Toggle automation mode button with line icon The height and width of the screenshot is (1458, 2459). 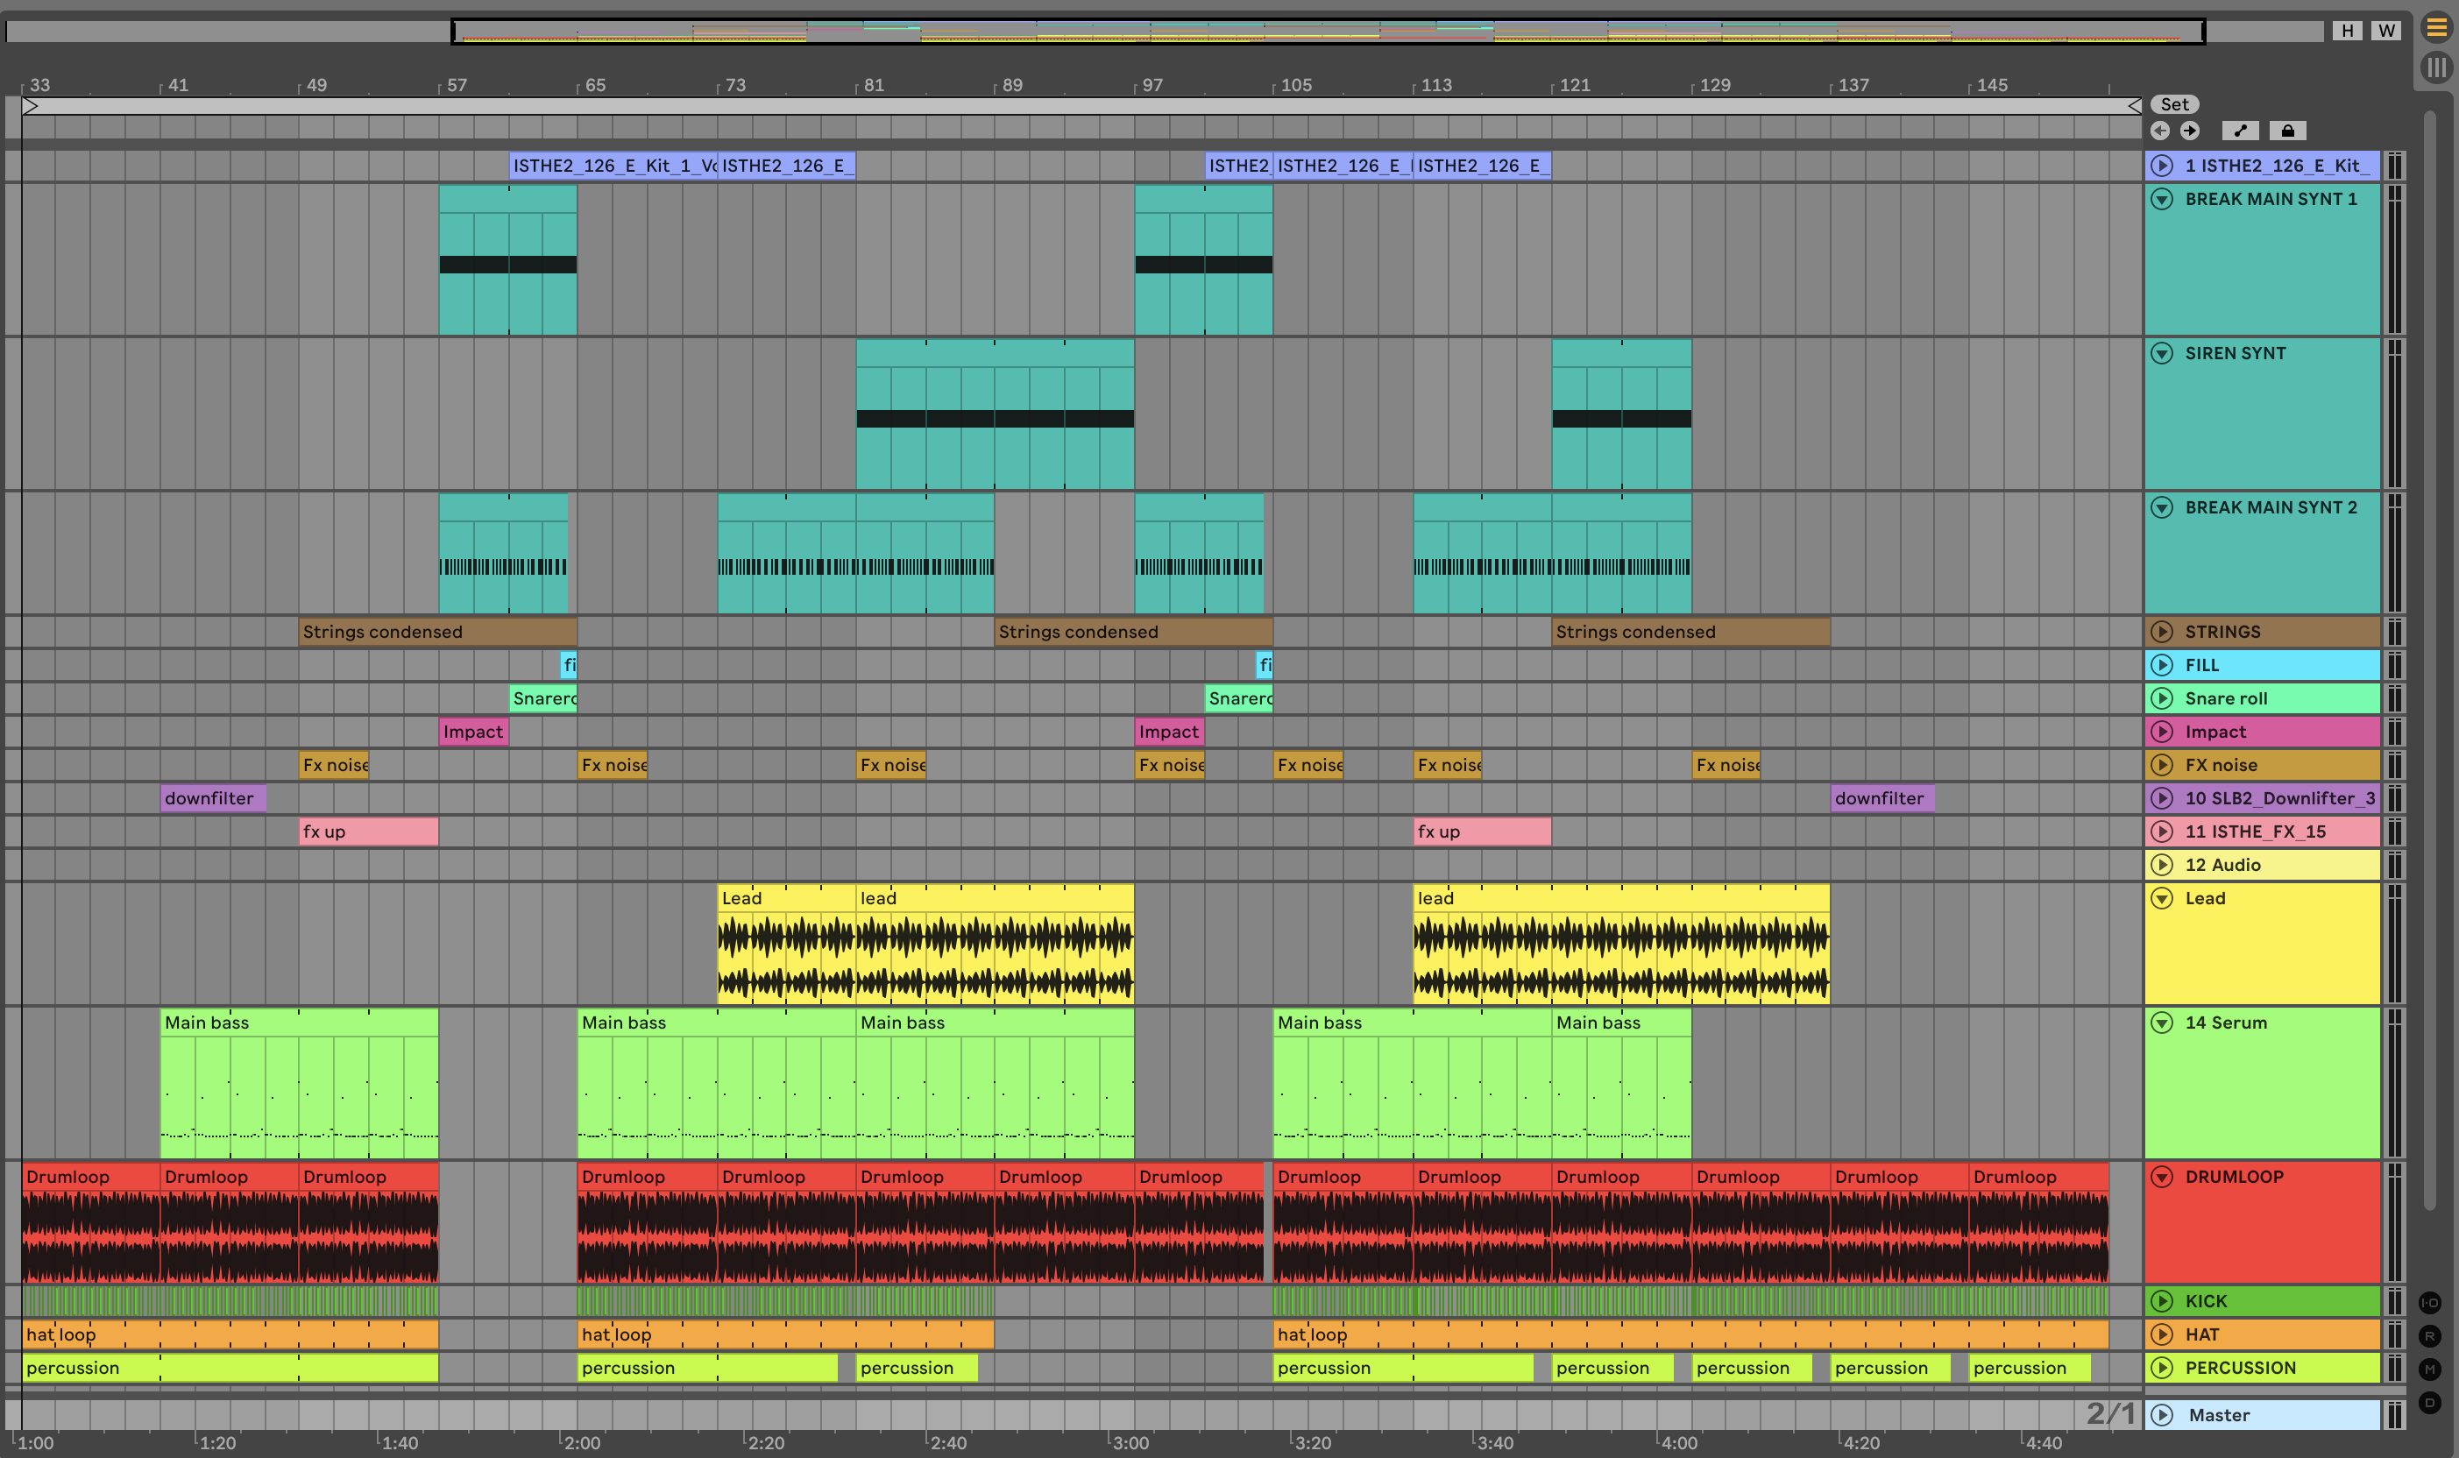click(2240, 131)
